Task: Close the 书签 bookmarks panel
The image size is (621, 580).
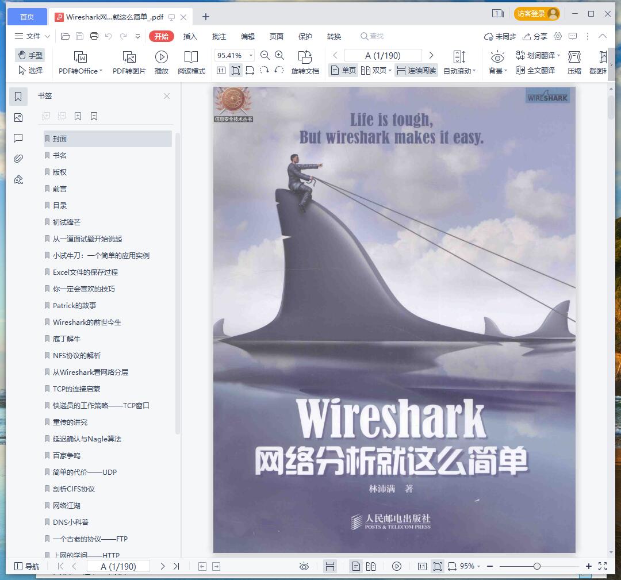Action: click(x=167, y=96)
